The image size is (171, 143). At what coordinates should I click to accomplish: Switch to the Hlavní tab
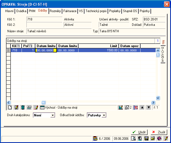[9, 11]
